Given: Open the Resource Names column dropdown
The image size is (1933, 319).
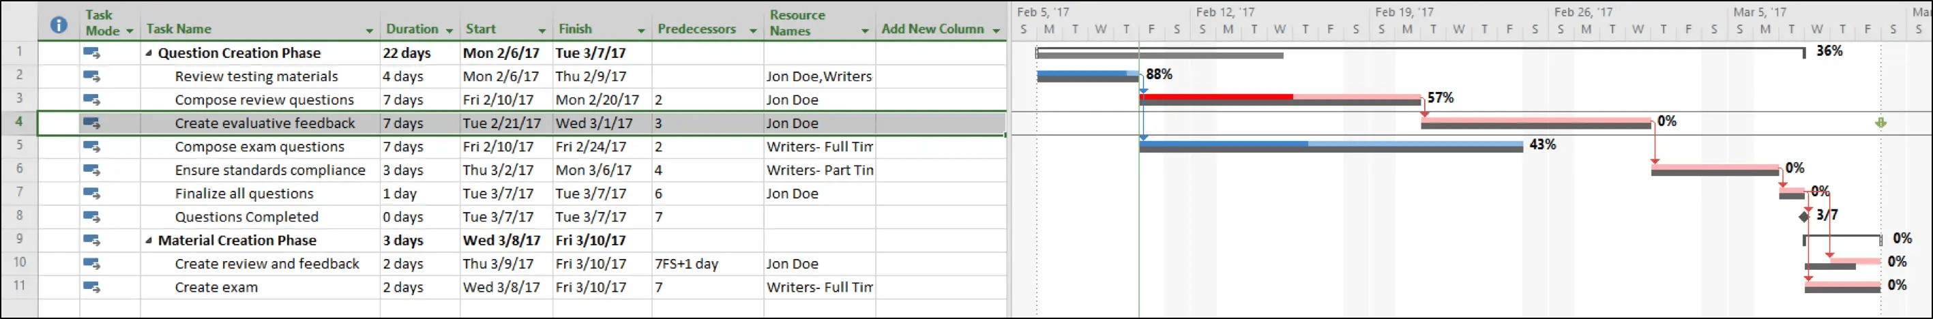Looking at the screenshot, I should click(864, 31).
